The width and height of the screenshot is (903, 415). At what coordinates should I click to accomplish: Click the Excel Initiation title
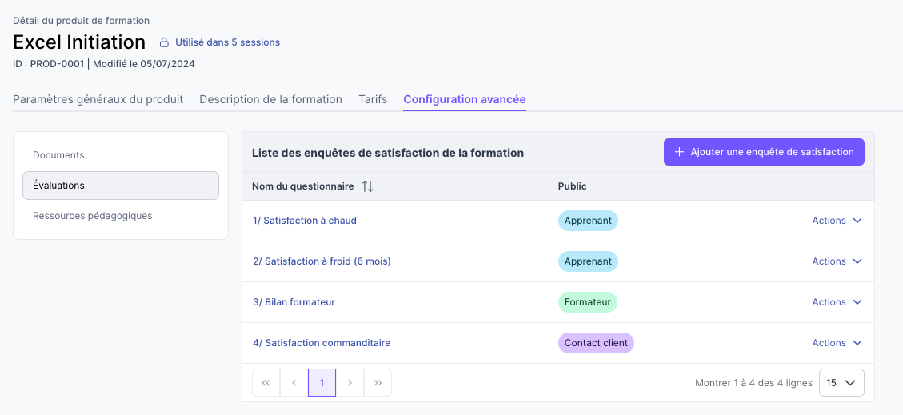79,42
